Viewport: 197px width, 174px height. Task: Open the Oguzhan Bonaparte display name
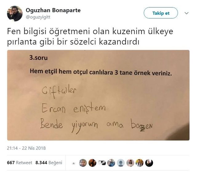pyautogui.click(x=53, y=10)
